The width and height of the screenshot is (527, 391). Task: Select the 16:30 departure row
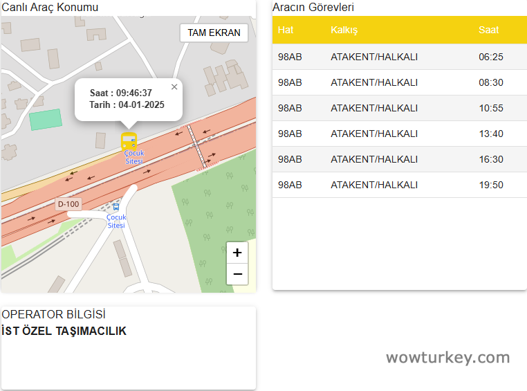(399, 159)
